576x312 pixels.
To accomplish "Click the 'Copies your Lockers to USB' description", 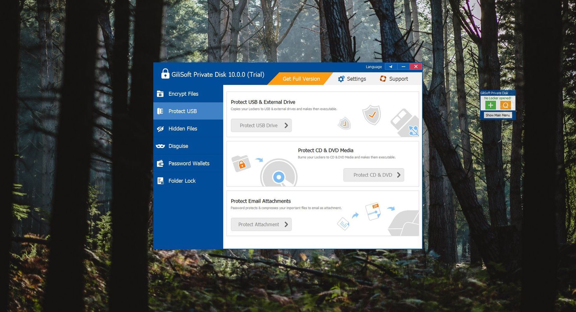I will [284, 109].
